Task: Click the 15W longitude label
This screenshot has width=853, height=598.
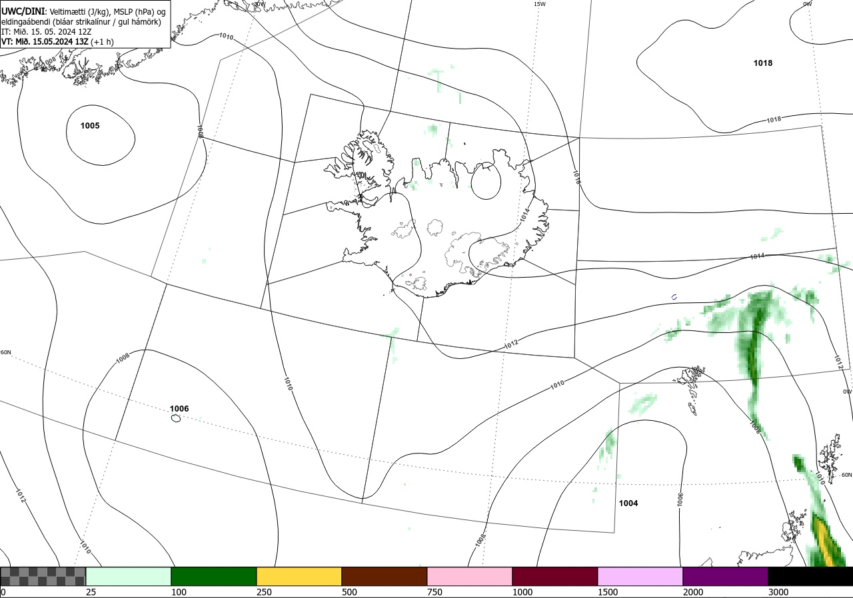Action: coord(540,4)
